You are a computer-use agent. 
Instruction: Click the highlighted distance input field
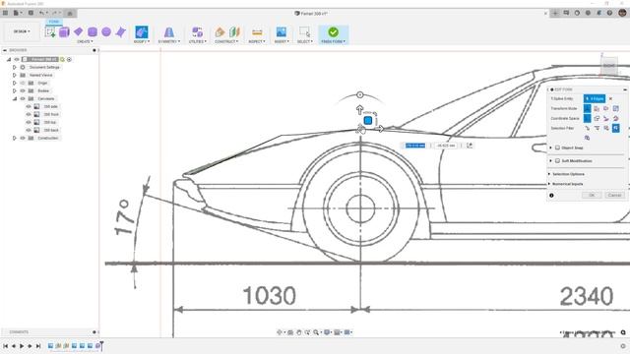[415, 146]
